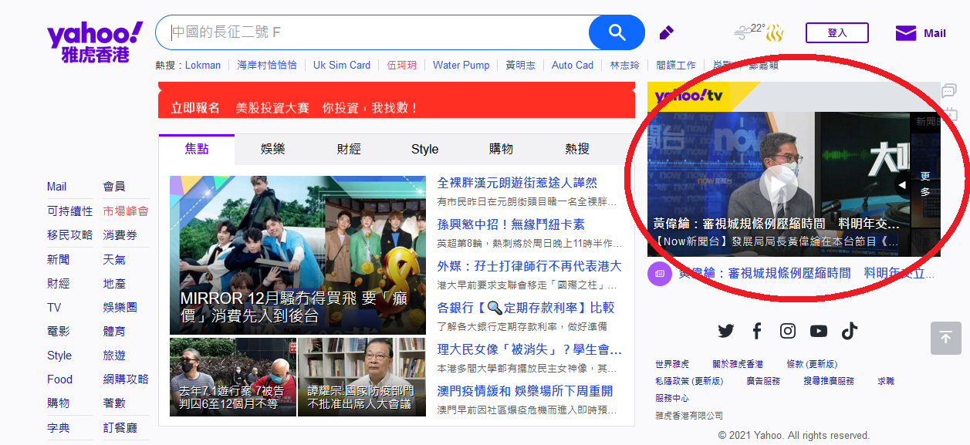Open sidebar TV link
Viewport: 970px width, 445px height.
click(x=54, y=307)
